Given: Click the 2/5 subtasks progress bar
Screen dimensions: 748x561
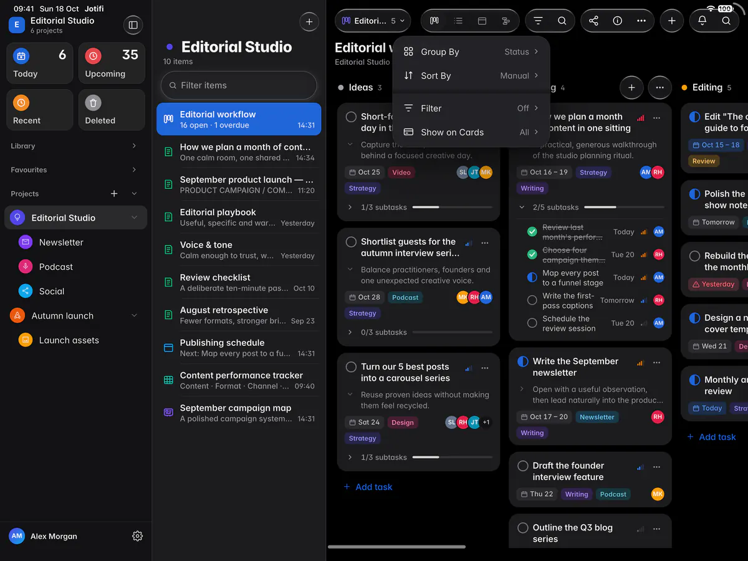Looking at the screenshot, I should pyautogui.click(x=624, y=207).
